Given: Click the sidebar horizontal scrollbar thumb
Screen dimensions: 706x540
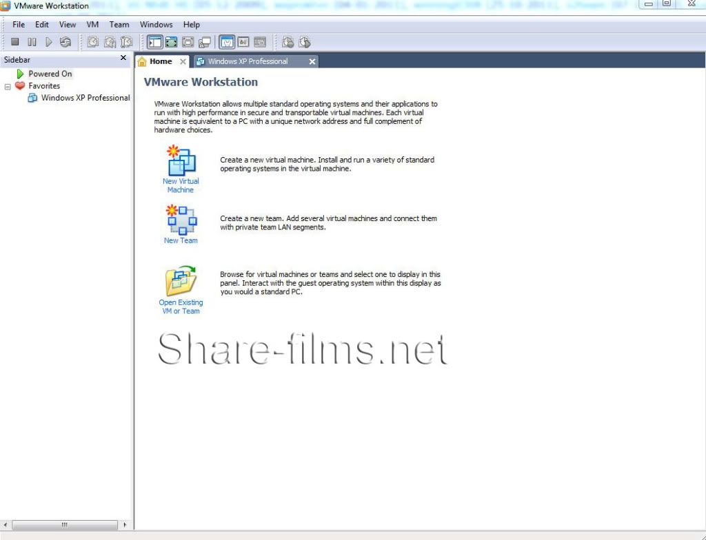Looking at the screenshot, I should 64,525.
